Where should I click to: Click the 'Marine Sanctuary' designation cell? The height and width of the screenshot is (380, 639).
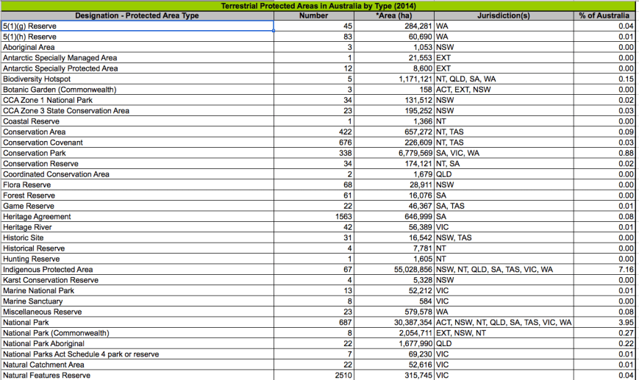(137, 301)
